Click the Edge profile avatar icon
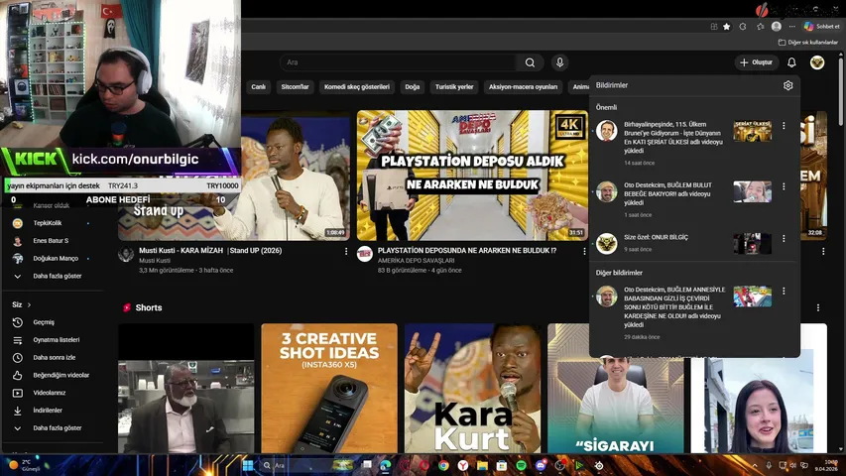Viewport: 846px width, 476px height. [777, 27]
